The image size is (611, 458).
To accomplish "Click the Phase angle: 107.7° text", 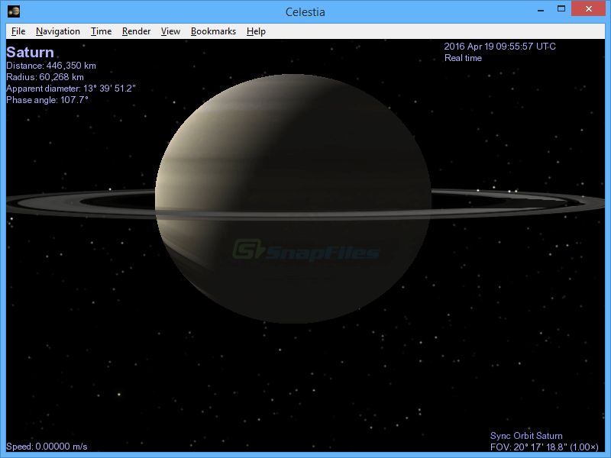I will tap(47, 100).
